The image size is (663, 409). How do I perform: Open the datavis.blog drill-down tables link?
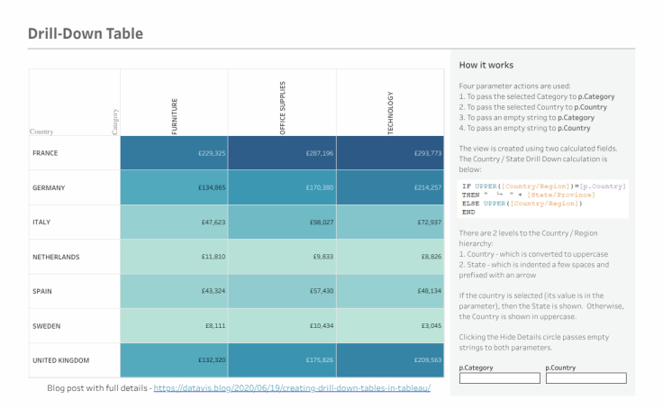tap(292, 388)
